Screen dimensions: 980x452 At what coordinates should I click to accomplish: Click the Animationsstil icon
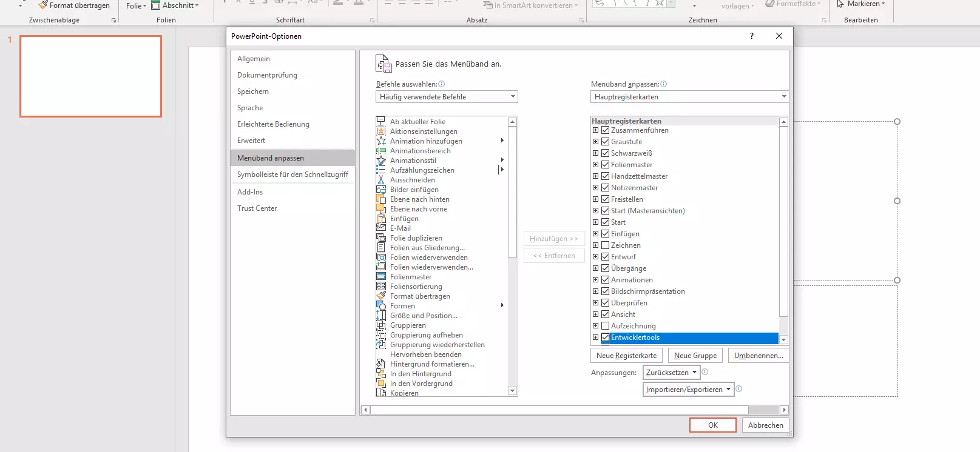pyautogui.click(x=381, y=160)
